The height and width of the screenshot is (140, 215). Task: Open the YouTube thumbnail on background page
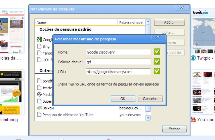pos(204,93)
